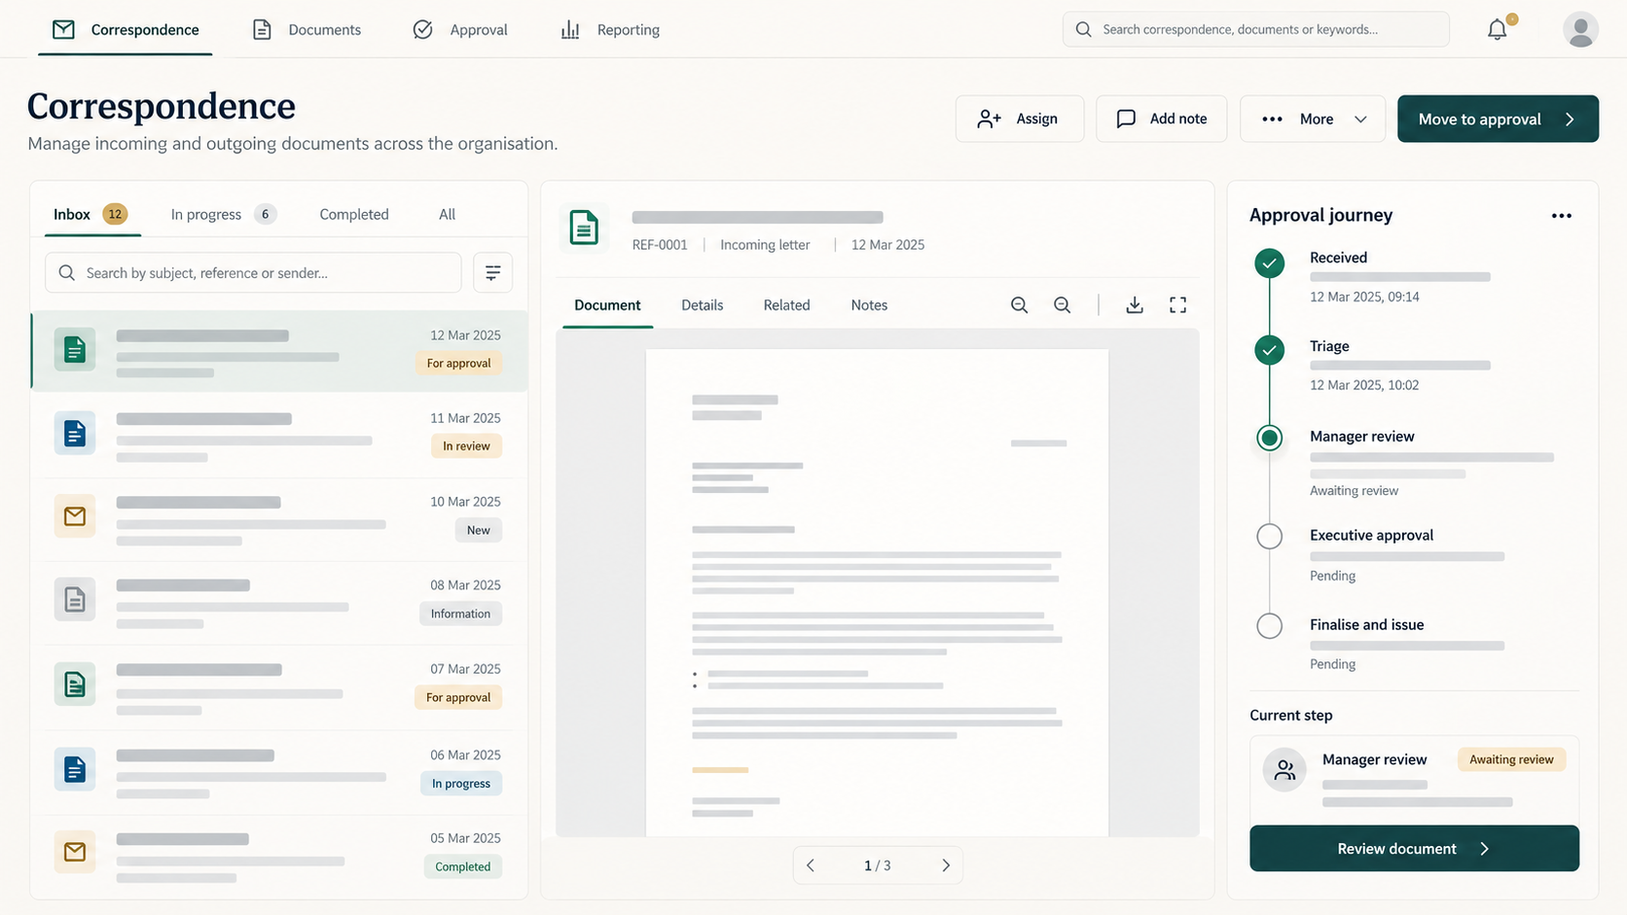Open the Documents navigation tab
1627x915 pixels.
(307, 29)
